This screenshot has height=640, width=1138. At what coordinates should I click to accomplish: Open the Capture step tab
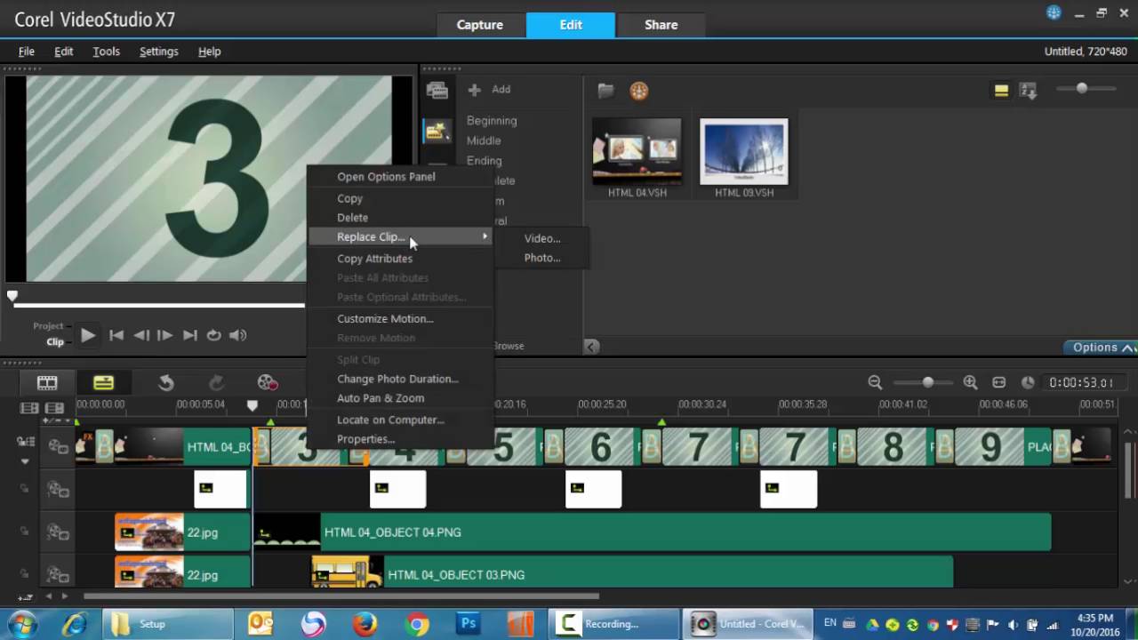pos(480,25)
